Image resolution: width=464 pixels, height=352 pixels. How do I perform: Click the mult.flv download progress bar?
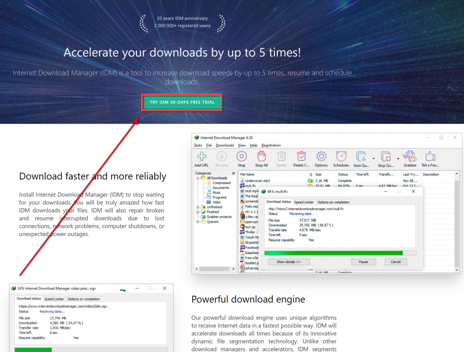(x=340, y=253)
